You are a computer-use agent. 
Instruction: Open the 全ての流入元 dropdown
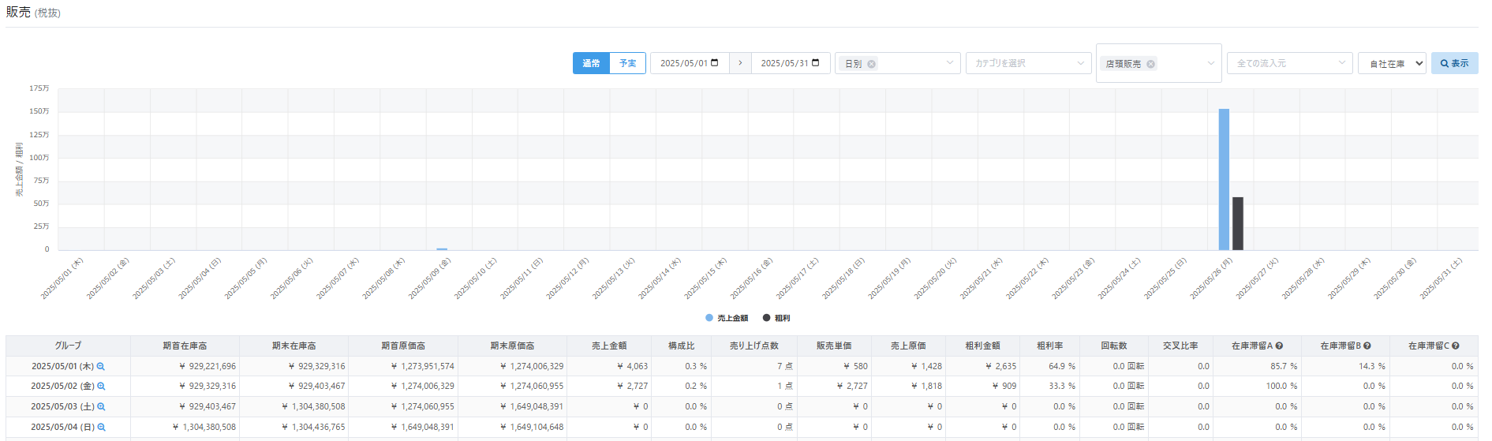click(1289, 63)
